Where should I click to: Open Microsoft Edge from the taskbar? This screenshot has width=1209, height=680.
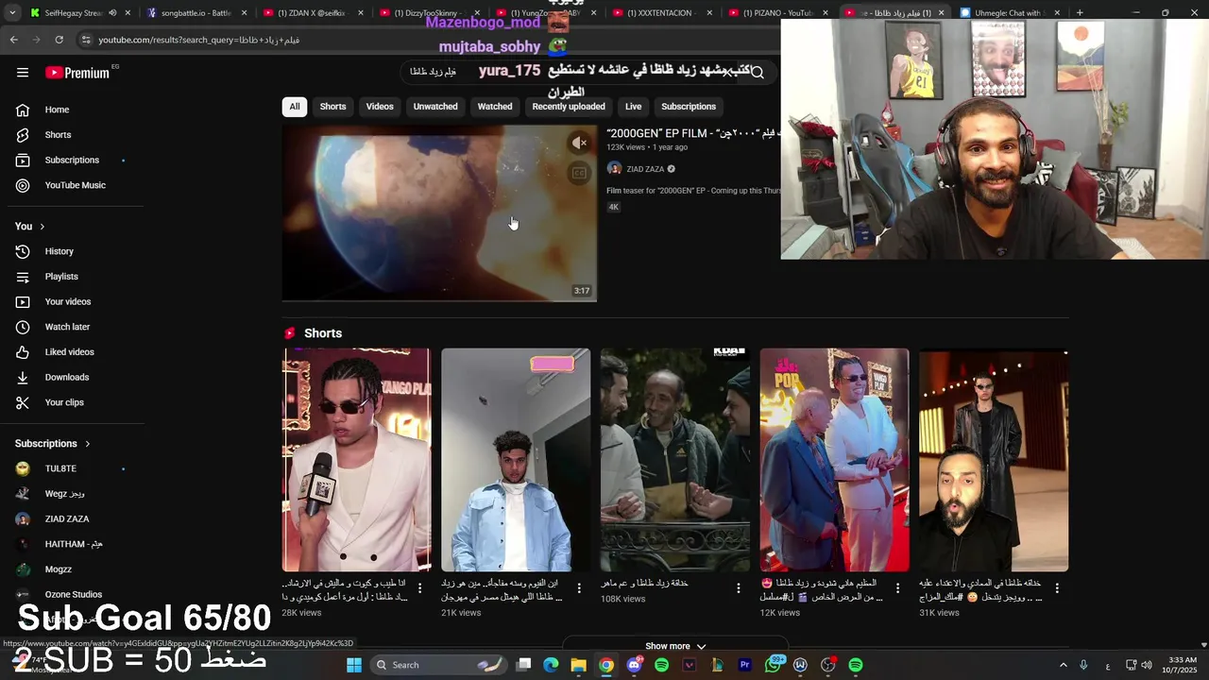551,665
